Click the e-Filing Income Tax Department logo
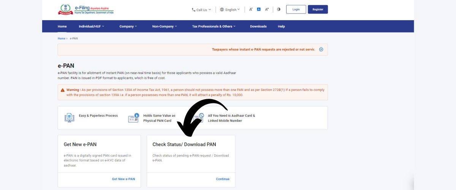The image size is (456, 190). coord(85,9)
